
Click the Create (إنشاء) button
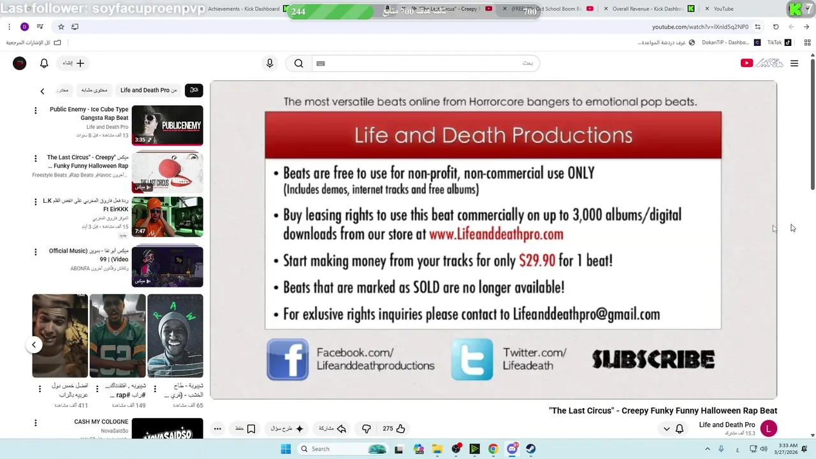(x=73, y=63)
